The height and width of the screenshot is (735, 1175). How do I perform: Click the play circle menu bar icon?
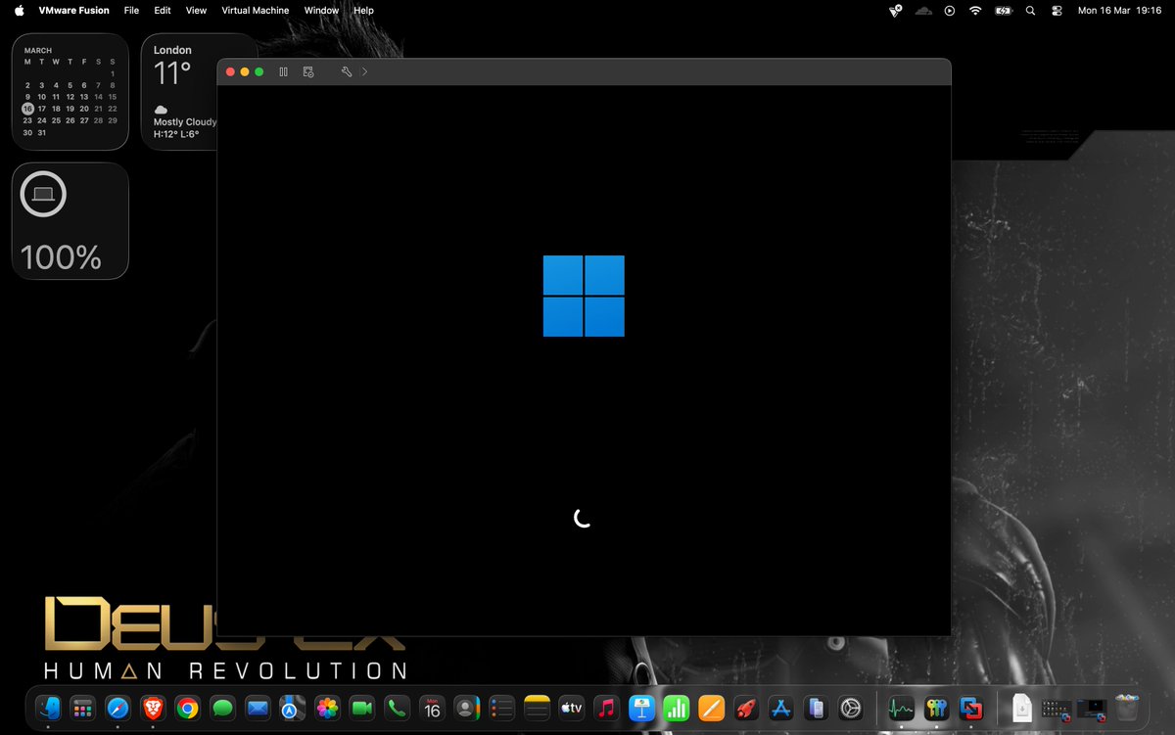[x=949, y=10]
